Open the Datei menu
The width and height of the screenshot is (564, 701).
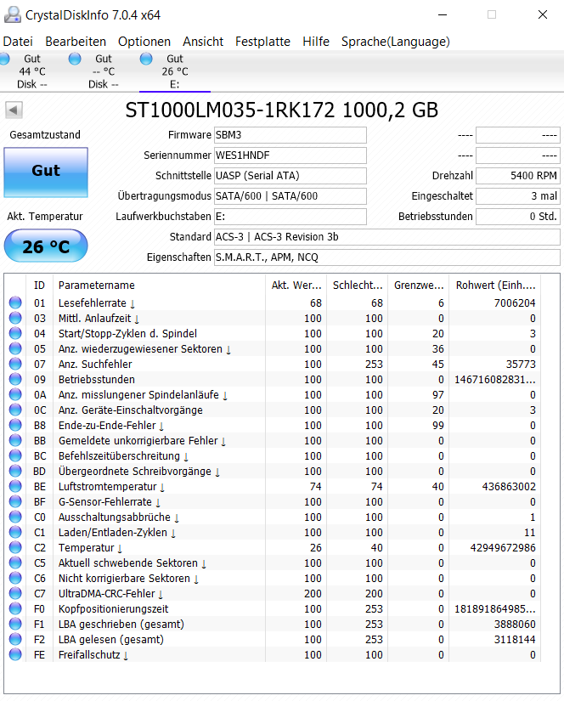[x=18, y=42]
